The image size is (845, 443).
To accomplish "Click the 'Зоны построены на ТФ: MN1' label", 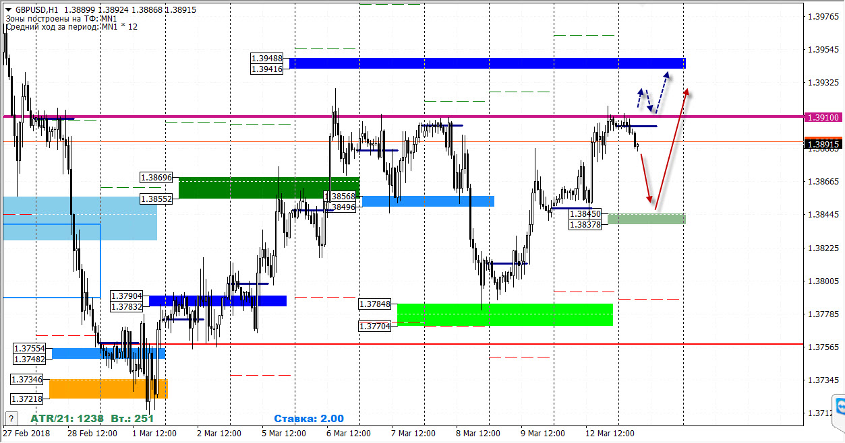I will pyautogui.click(x=61, y=19).
